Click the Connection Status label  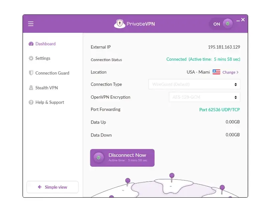106,60
